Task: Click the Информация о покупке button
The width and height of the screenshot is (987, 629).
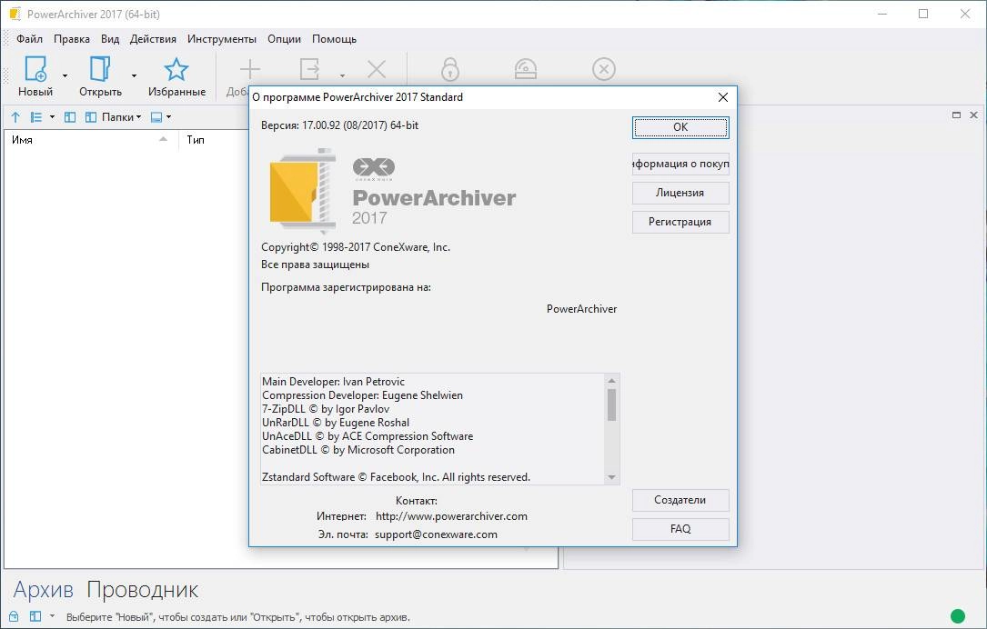Action: click(x=680, y=164)
